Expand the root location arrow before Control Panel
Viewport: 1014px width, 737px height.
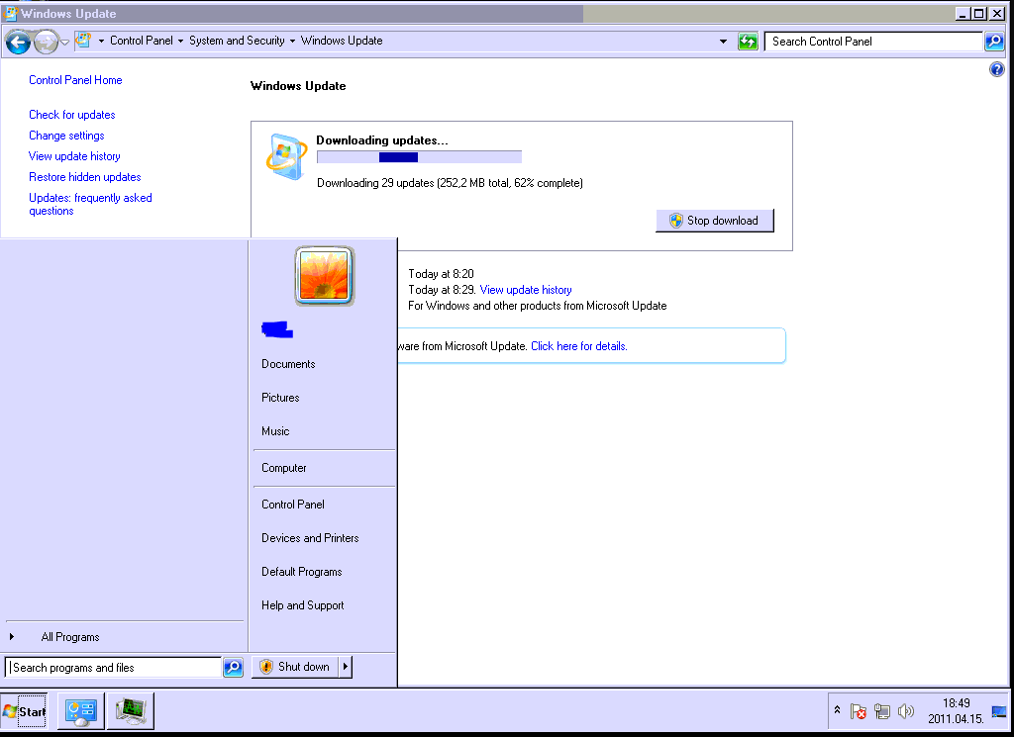click(102, 41)
